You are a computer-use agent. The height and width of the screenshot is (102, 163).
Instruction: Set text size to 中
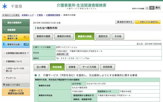click(x=147, y=8)
